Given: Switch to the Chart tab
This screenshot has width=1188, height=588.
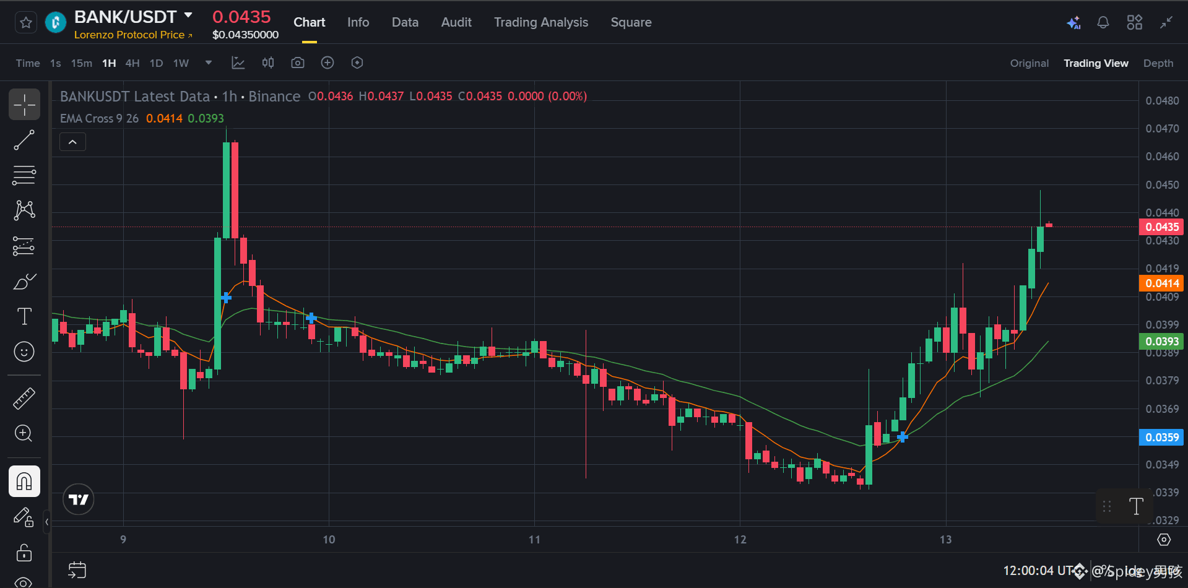Looking at the screenshot, I should 309,22.
